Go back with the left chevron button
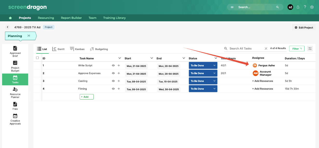The image size is (319, 148). pos(8,27)
